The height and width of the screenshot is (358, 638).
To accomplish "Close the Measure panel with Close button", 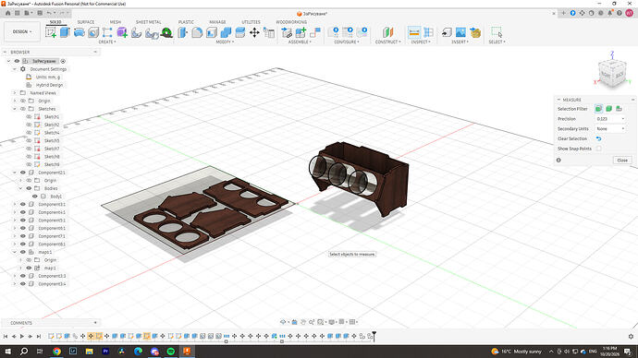I will [x=622, y=161].
